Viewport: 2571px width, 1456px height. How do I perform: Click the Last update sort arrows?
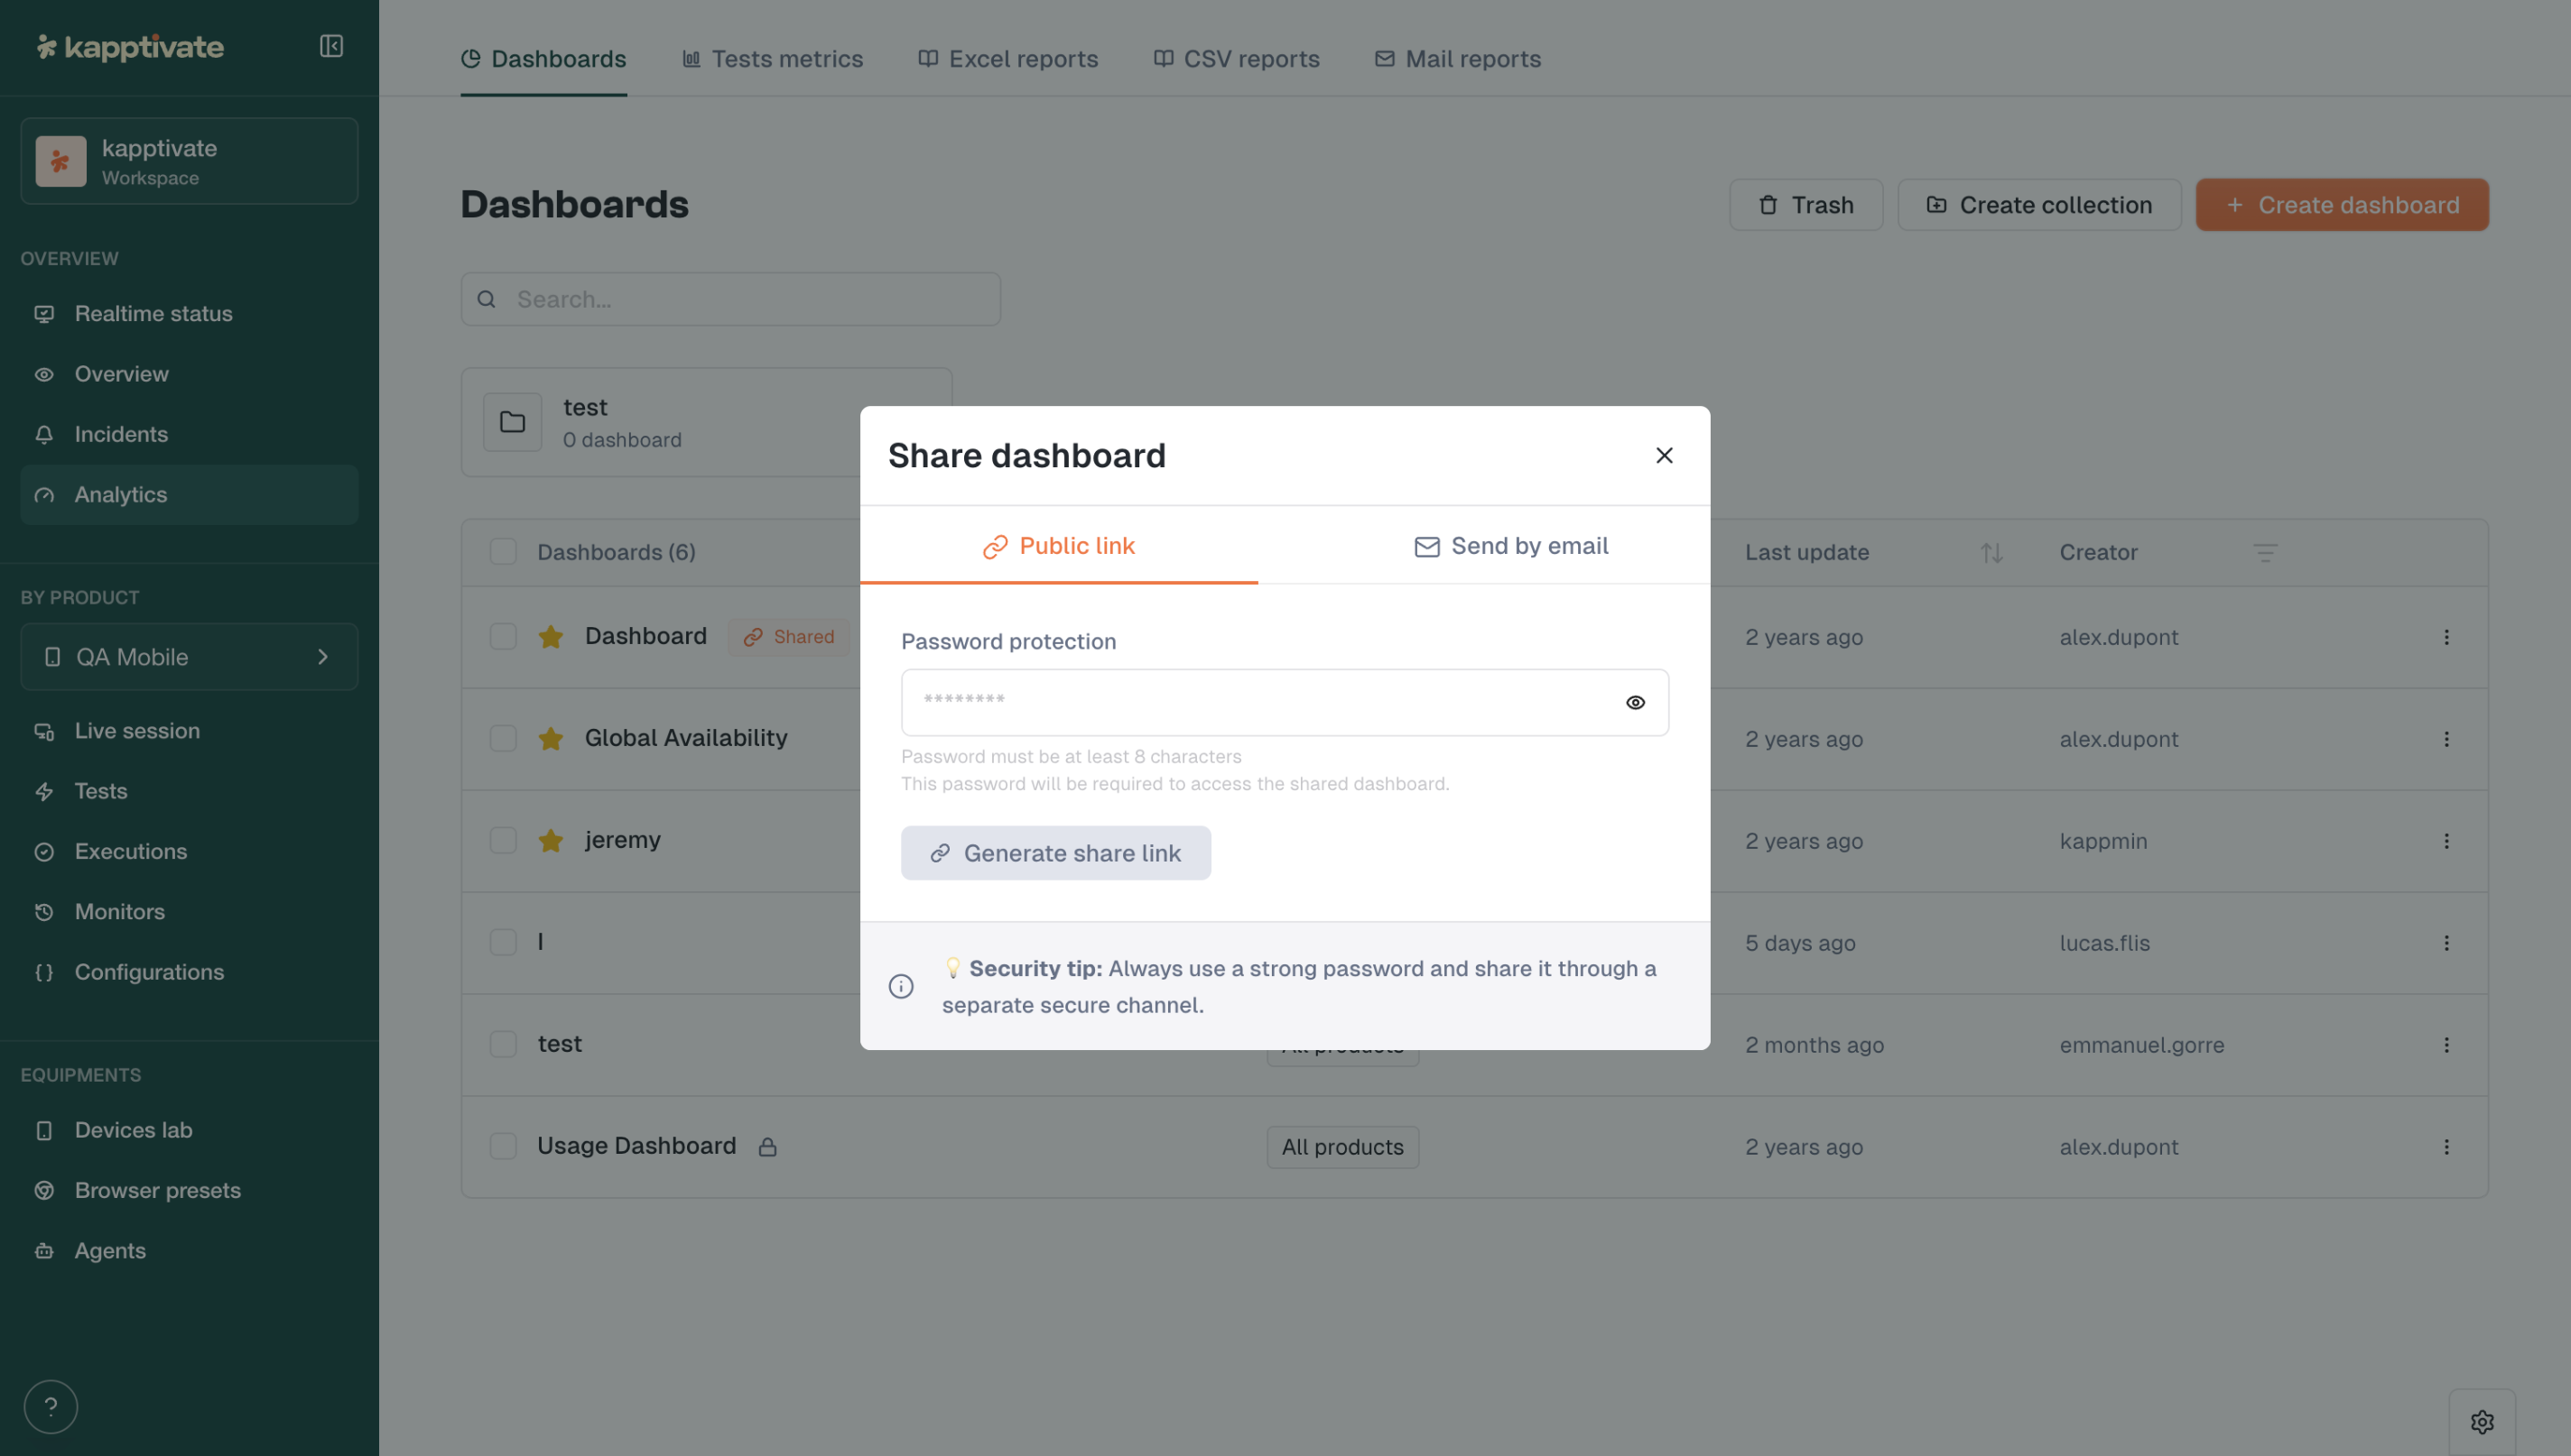coord(1991,552)
